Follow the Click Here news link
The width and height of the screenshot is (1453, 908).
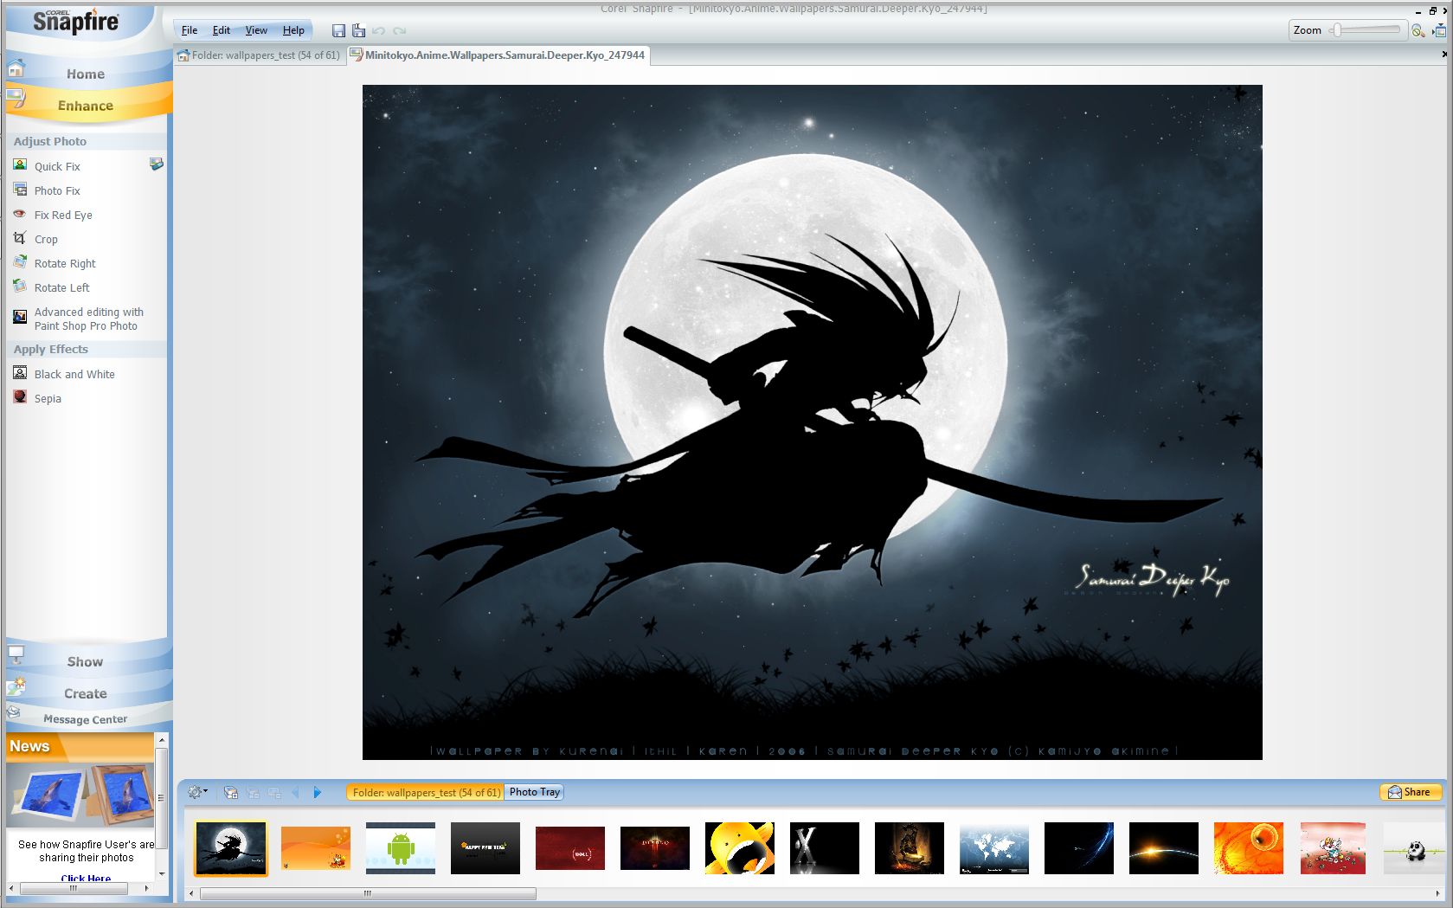click(x=86, y=878)
